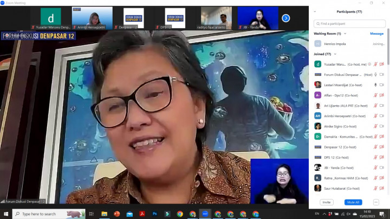Mute Lestari Moerdijat's active microphone
390x219 pixels.
(375, 85)
